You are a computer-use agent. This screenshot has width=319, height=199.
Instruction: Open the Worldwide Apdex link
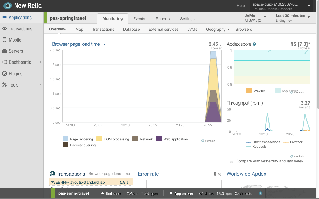(246, 174)
